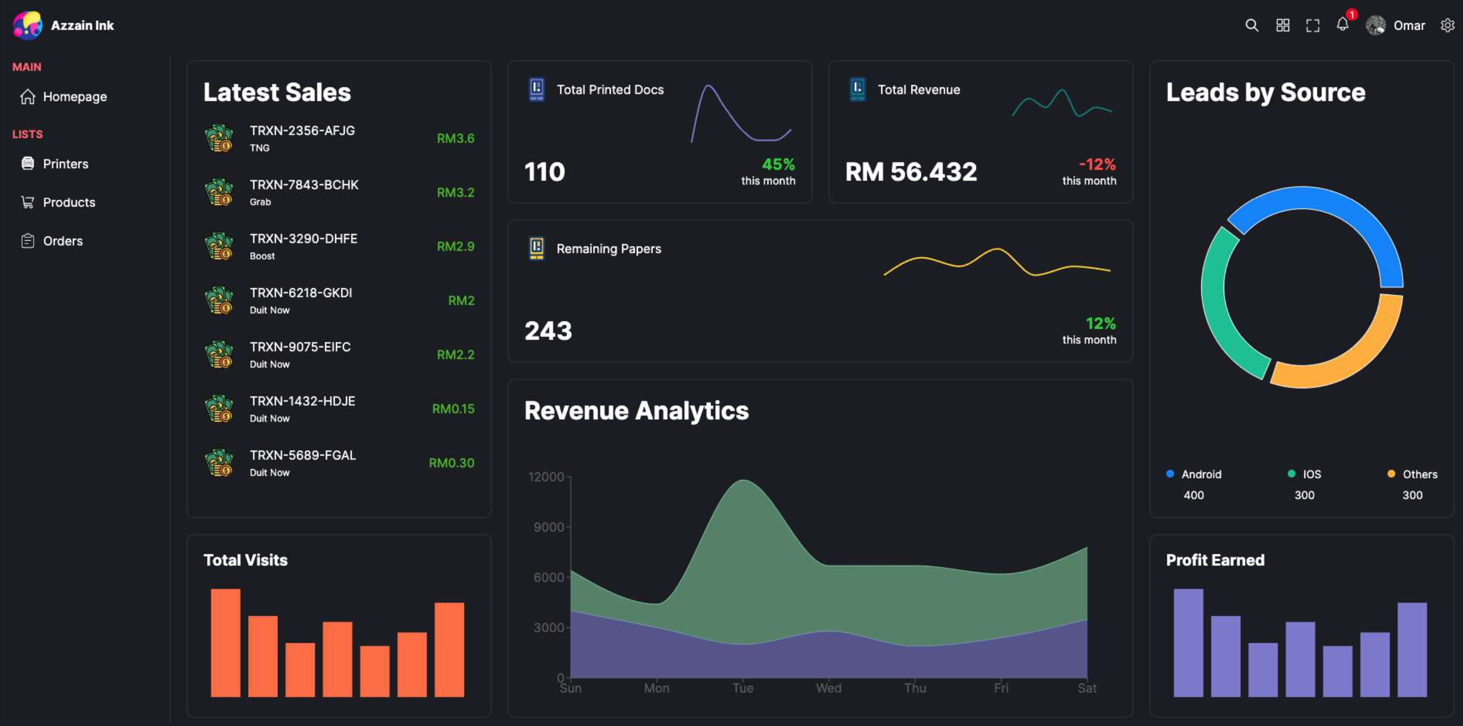Click the Azzain Ink brand name
The height and width of the screenshot is (726, 1463).
tap(82, 25)
